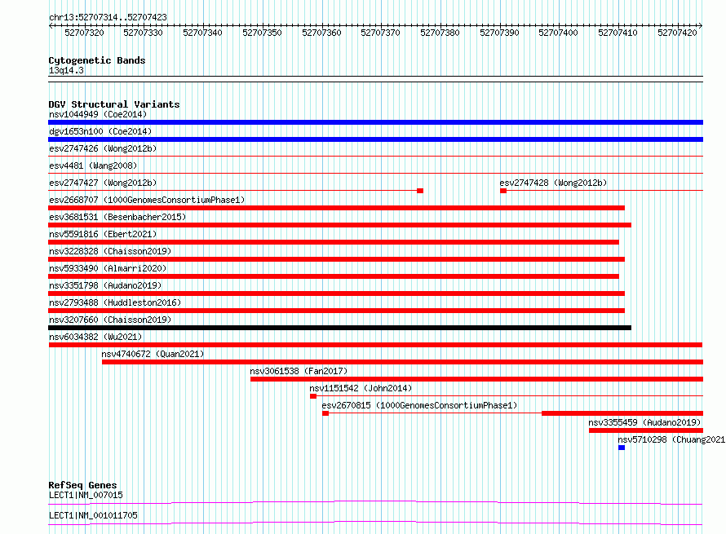This screenshot has height=534, width=726.
Task: Select nsv6034382 (Wu2021) label
Action: coord(95,337)
